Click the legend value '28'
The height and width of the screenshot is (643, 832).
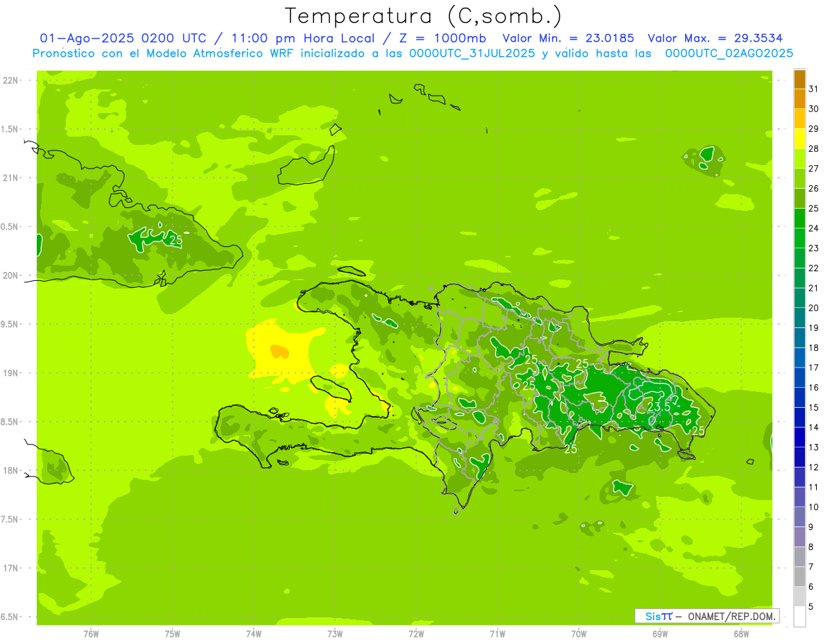click(x=814, y=148)
